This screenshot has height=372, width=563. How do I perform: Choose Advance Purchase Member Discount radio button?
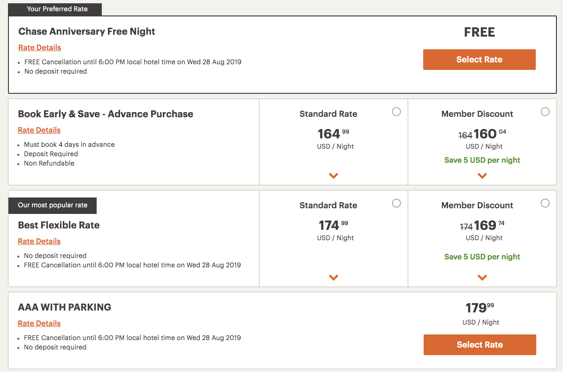(545, 112)
